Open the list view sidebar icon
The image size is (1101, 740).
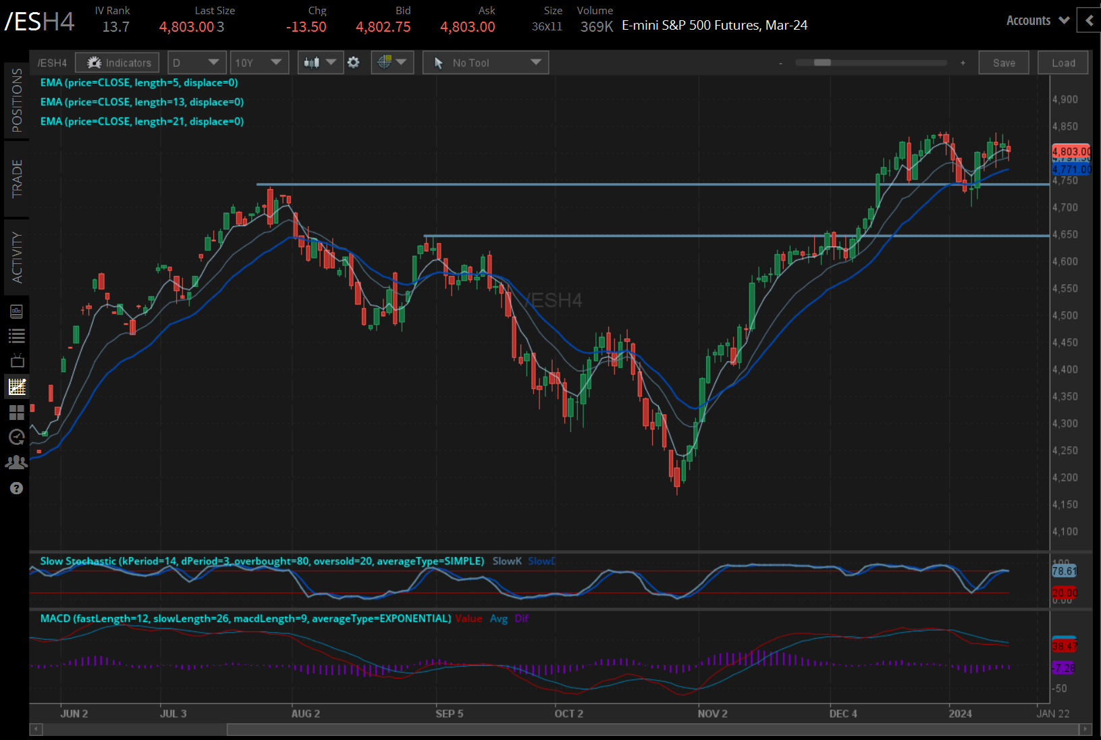coord(17,336)
